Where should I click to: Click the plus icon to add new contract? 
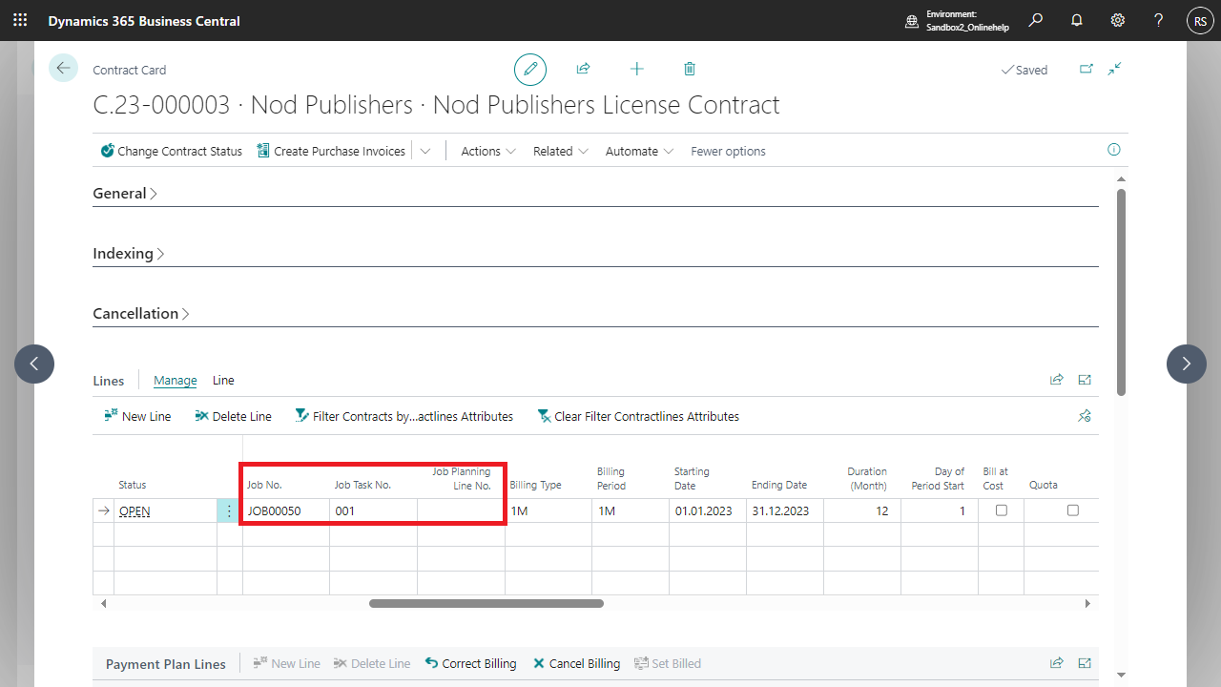pos(636,70)
